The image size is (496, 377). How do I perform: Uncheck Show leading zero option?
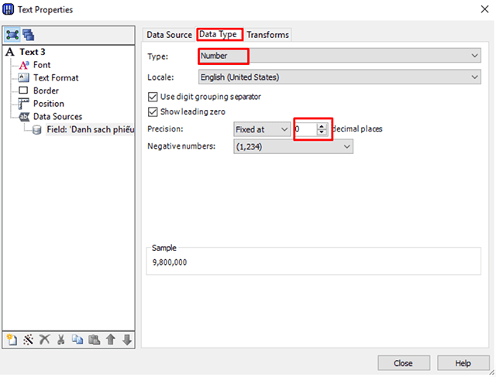coord(153,112)
